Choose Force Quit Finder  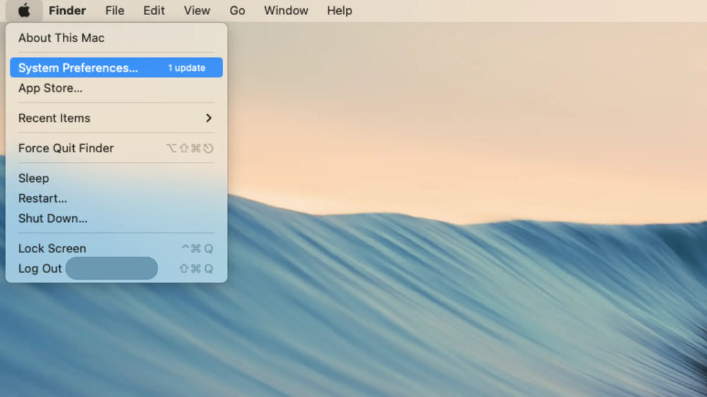pos(66,148)
